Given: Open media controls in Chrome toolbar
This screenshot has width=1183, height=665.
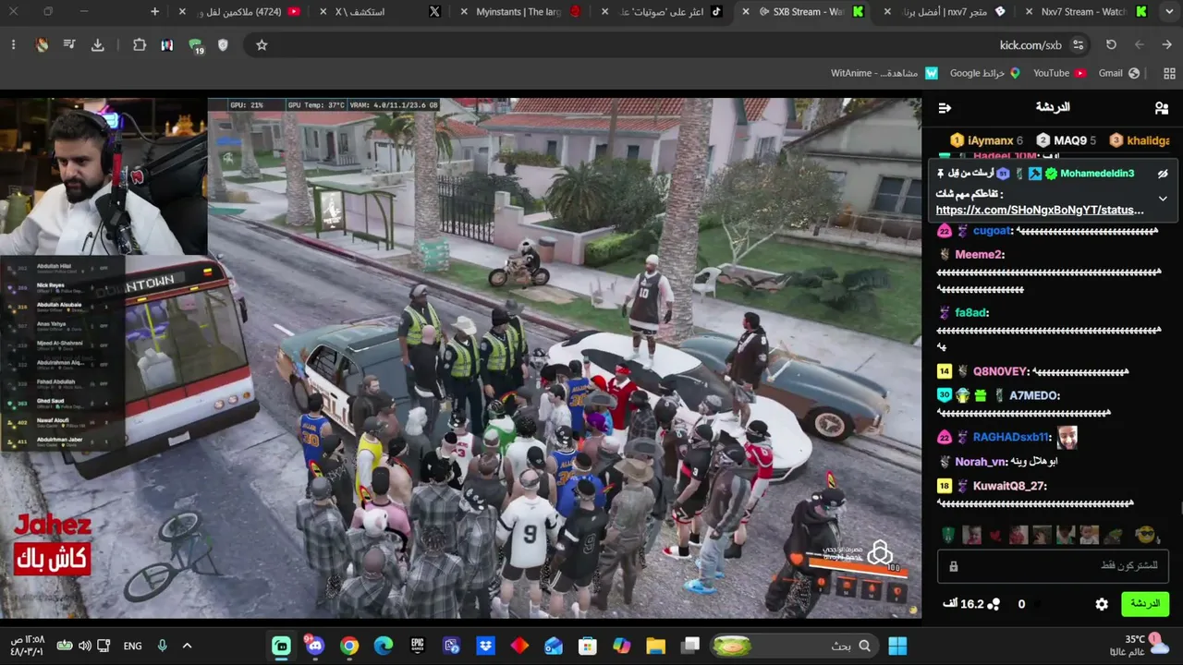Looking at the screenshot, I should click(x=69, y=44).
